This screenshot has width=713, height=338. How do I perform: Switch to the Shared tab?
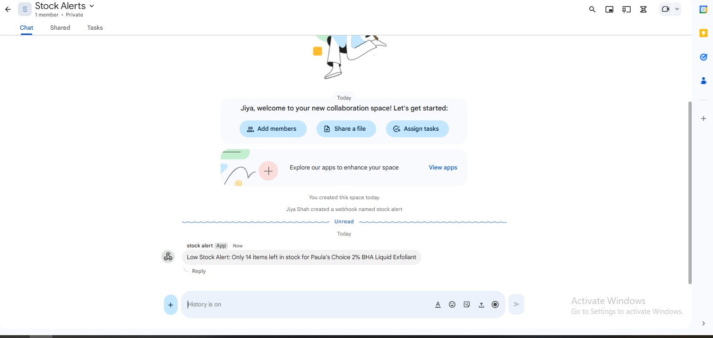coord(60,28)
